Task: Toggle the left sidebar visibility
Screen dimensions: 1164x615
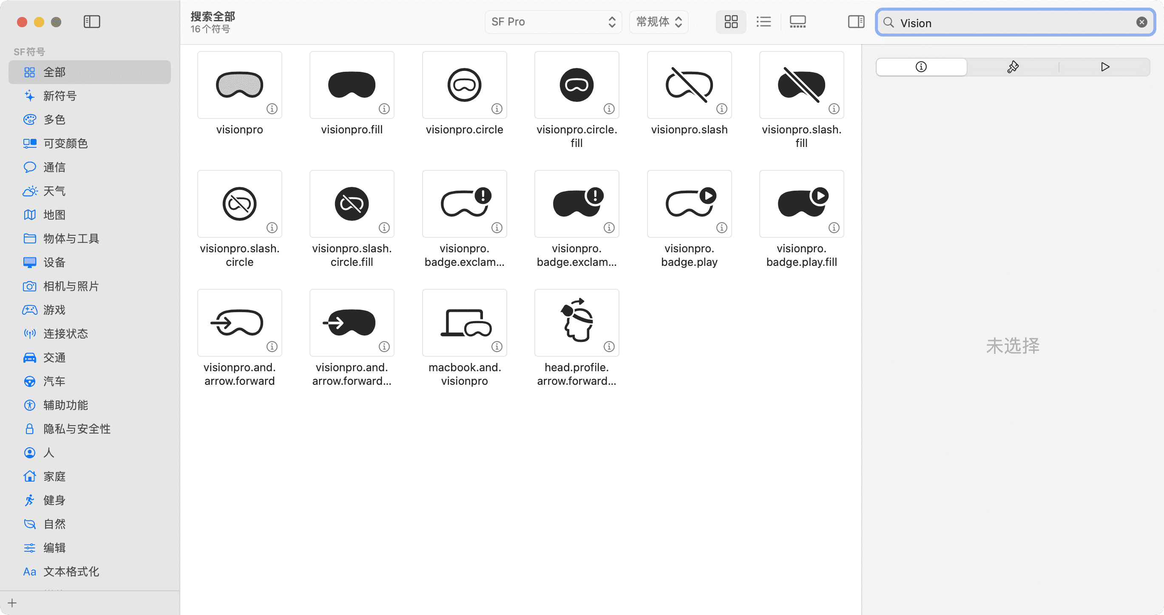Action: pos(92,22)
